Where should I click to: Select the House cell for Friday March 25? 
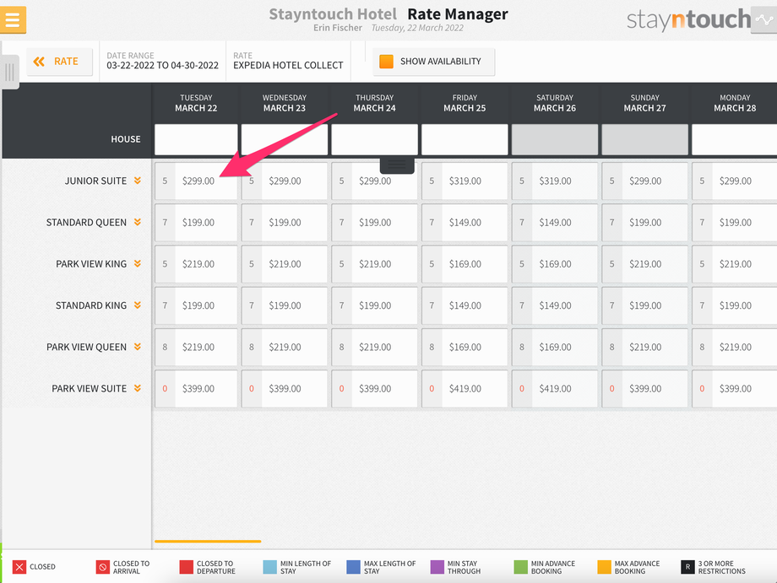[x=465, y=139]
